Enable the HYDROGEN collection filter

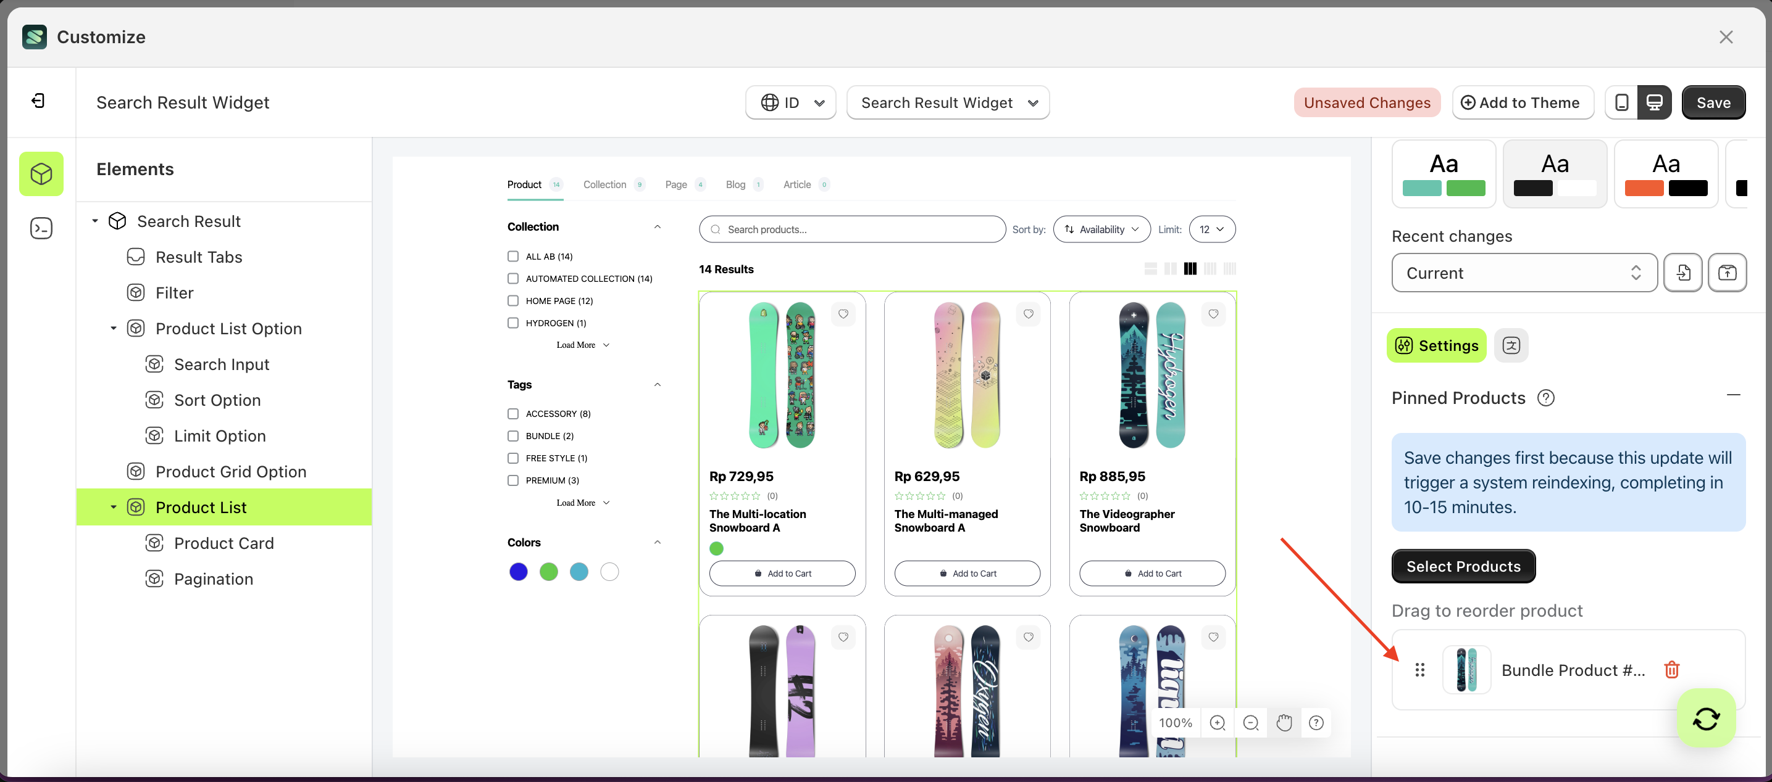[513, 323]
